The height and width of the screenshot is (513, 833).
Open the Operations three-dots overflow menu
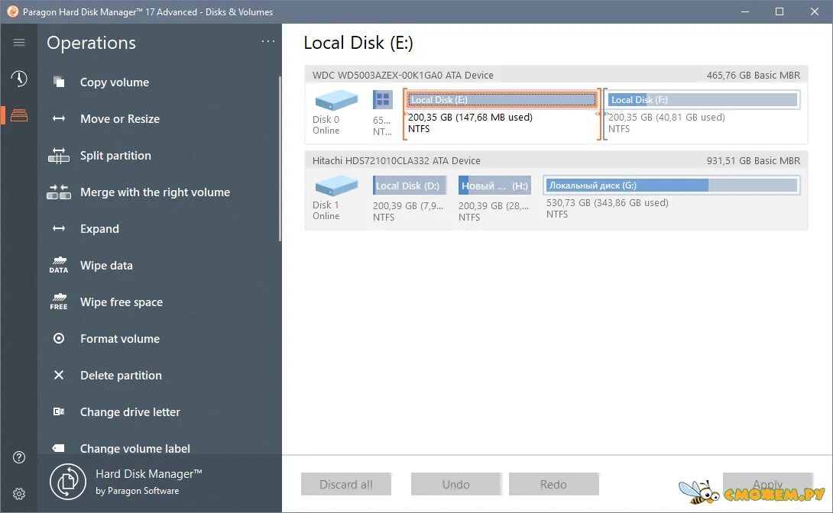tap(268, 41)
